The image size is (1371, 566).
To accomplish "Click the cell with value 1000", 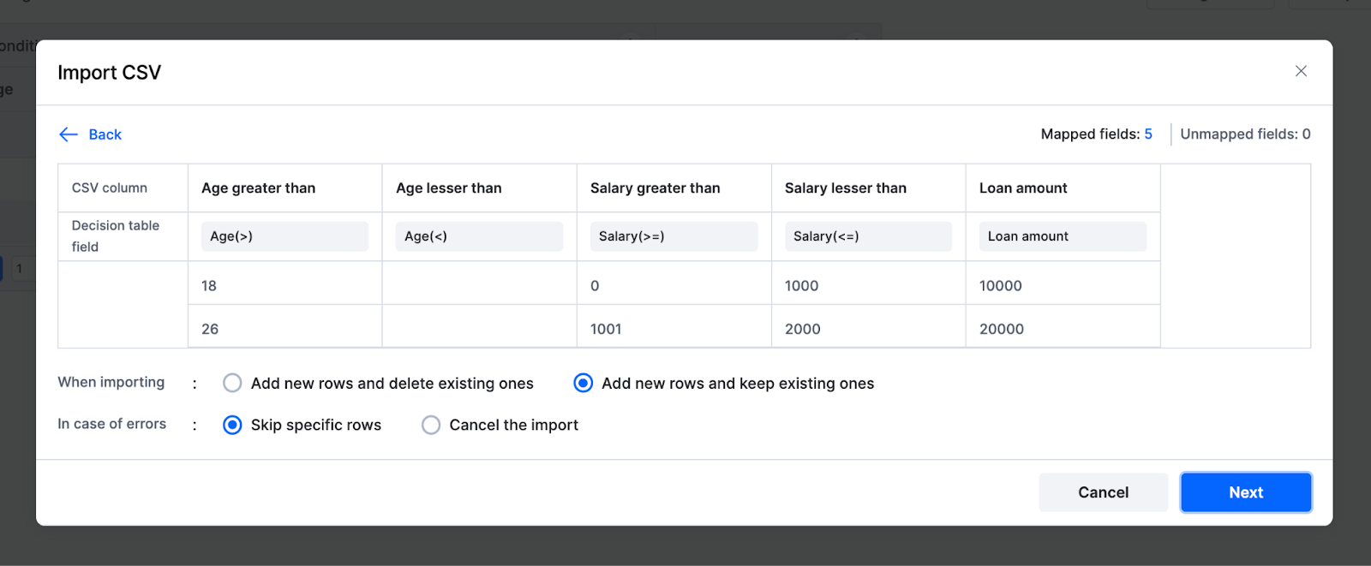I will 868,285.
